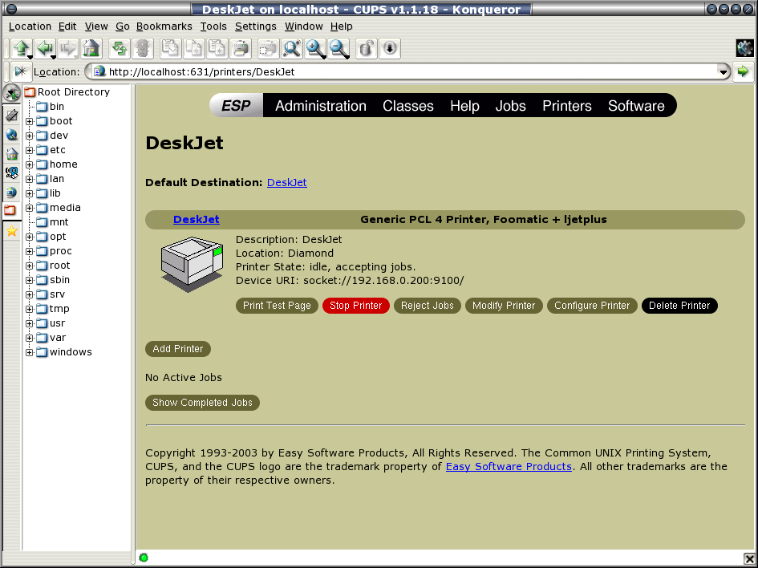Select the sidebar Root Folder red tab
The image size is (758, 568).
(10, 211)
